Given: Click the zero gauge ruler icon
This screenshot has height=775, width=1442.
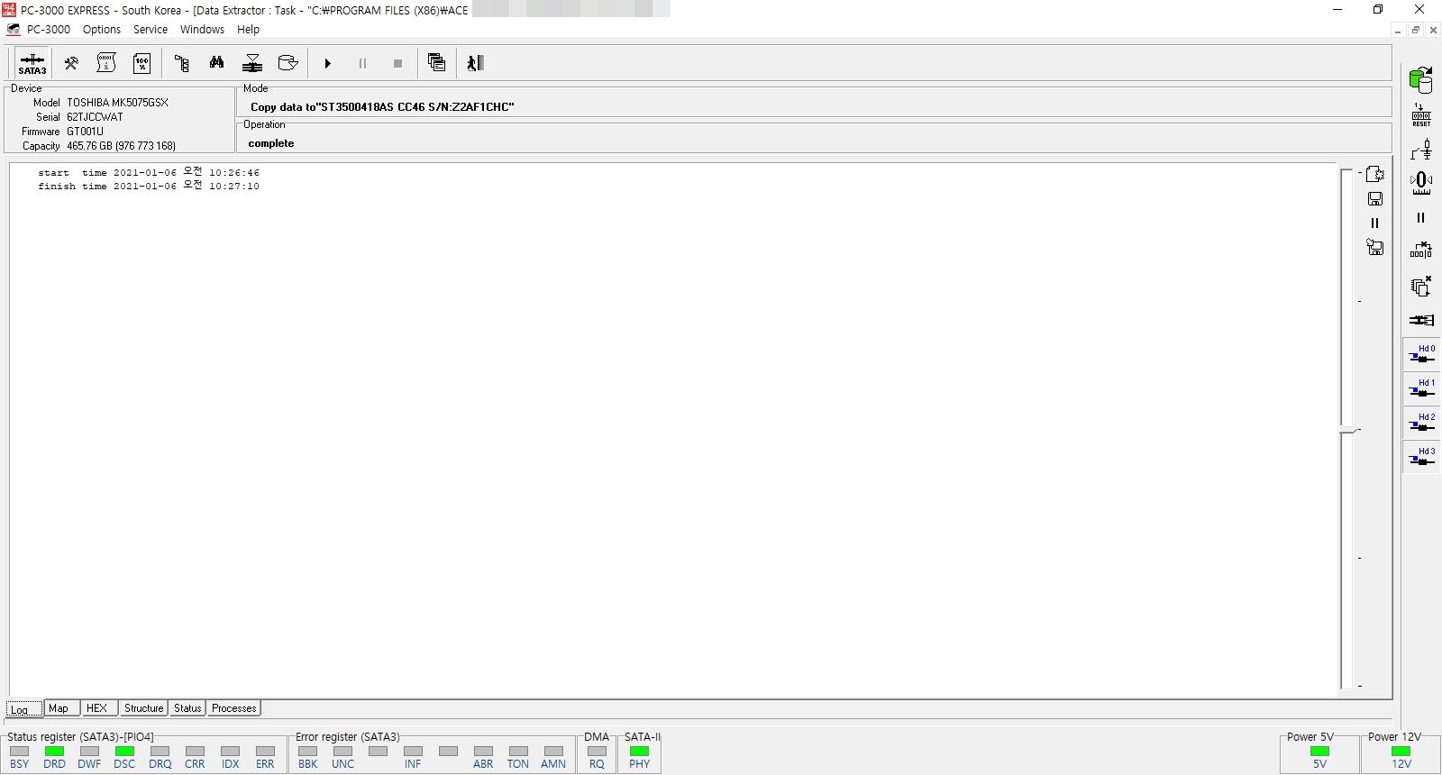Looking at the screenshot, I should pos(1421,183).
